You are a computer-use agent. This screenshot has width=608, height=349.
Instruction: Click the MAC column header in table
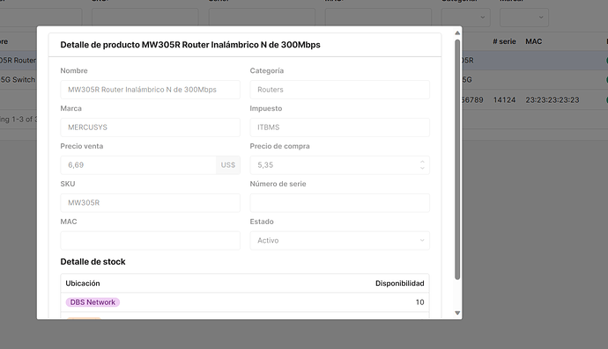pos(534,41)
